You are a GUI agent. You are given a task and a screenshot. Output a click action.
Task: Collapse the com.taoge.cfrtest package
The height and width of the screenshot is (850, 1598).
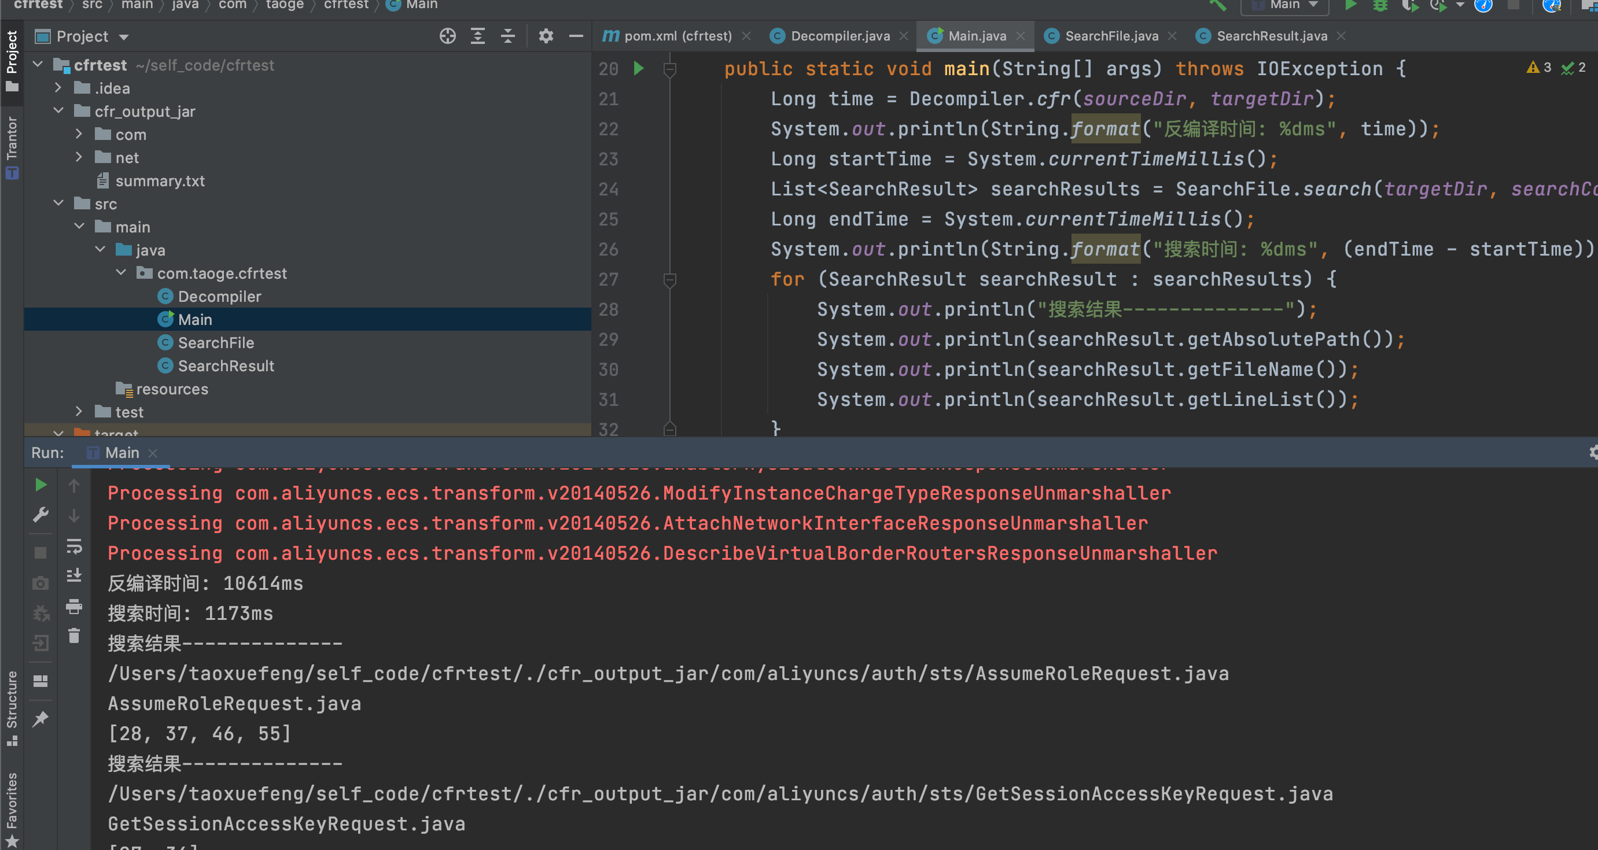(121, 272)
